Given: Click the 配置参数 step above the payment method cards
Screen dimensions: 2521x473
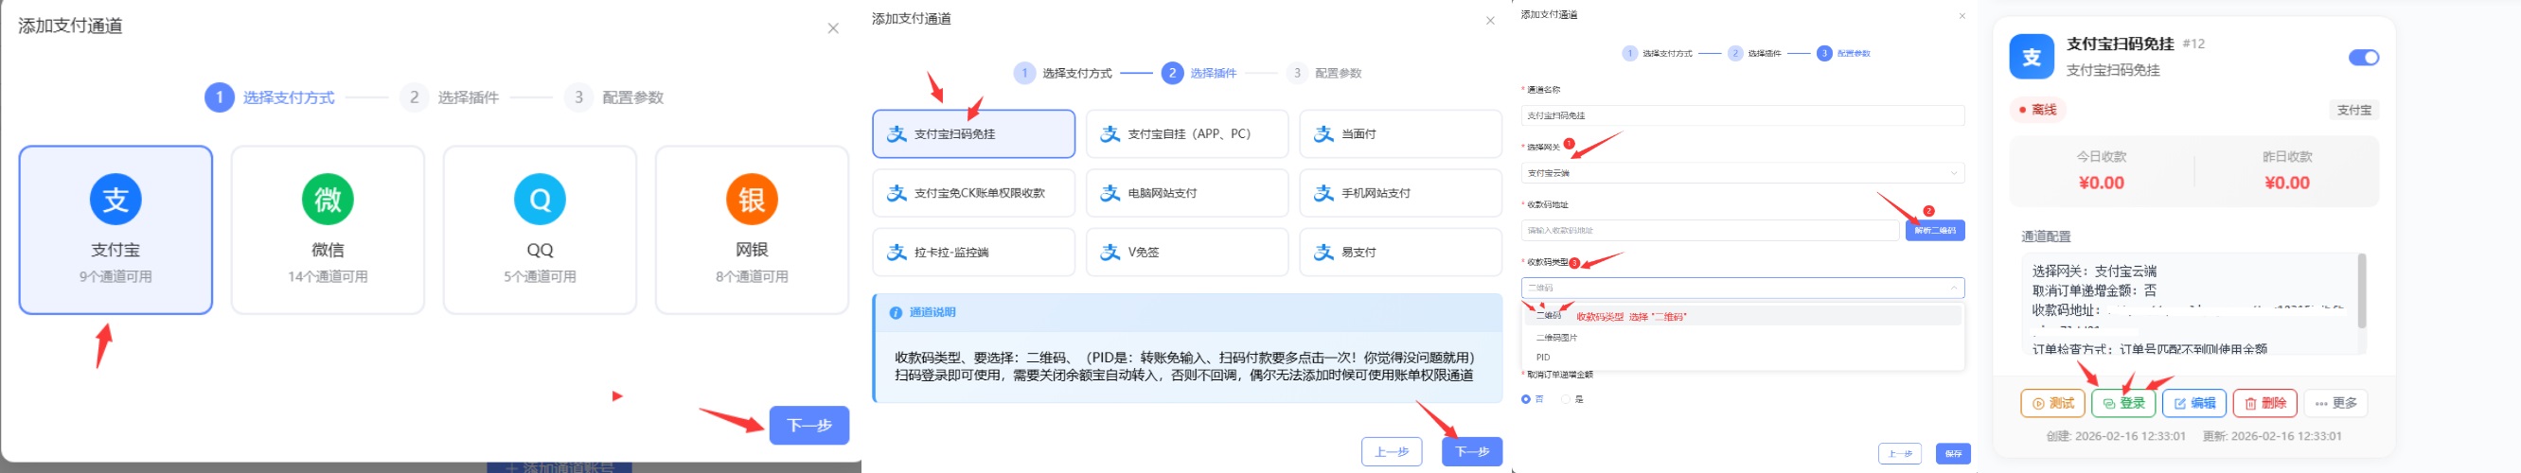Looking at the screenshot, I should pos(614,97).
